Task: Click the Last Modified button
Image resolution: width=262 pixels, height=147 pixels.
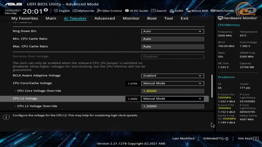Action: click(x=183, y=139)
